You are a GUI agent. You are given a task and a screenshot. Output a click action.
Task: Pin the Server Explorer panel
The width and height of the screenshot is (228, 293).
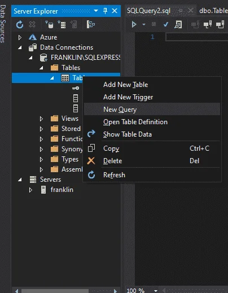[x=106, y=11]
